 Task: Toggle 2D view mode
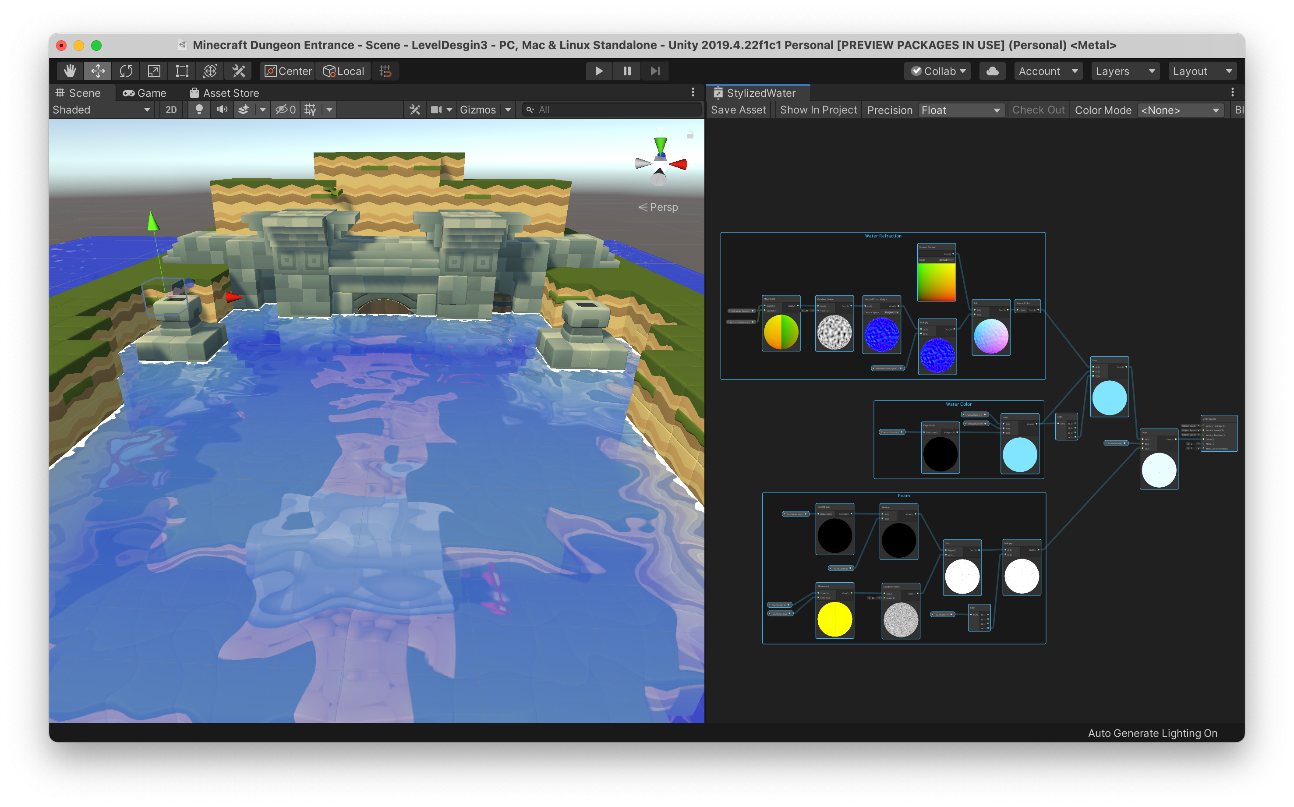click(x=171, y=110)
